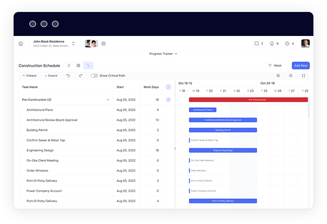Expand the Progress Tracker dropdown
Image resolution: width=327 pixels, height=224 pixels.
[163, 54]
